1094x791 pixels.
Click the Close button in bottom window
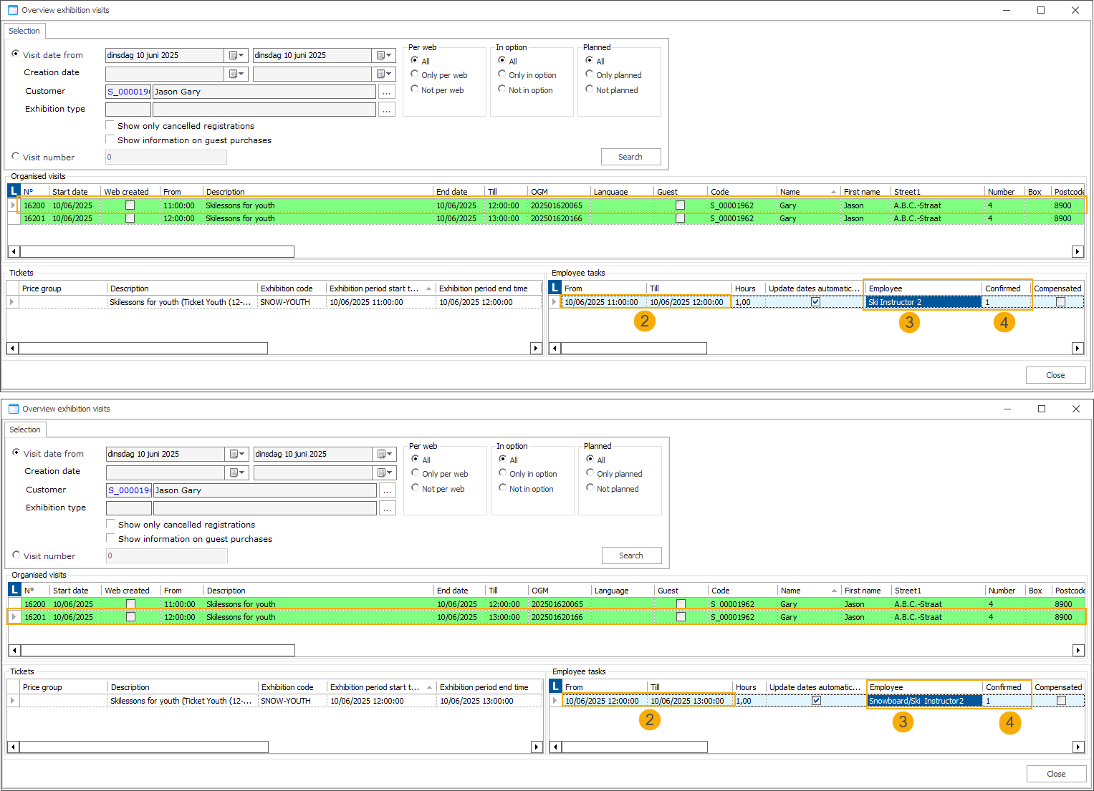pos(1055,774)
